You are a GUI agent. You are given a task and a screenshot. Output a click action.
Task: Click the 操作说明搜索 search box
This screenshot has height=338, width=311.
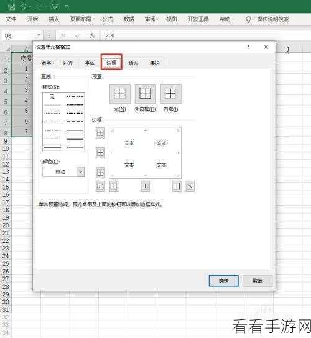click(x=272, y=19)
